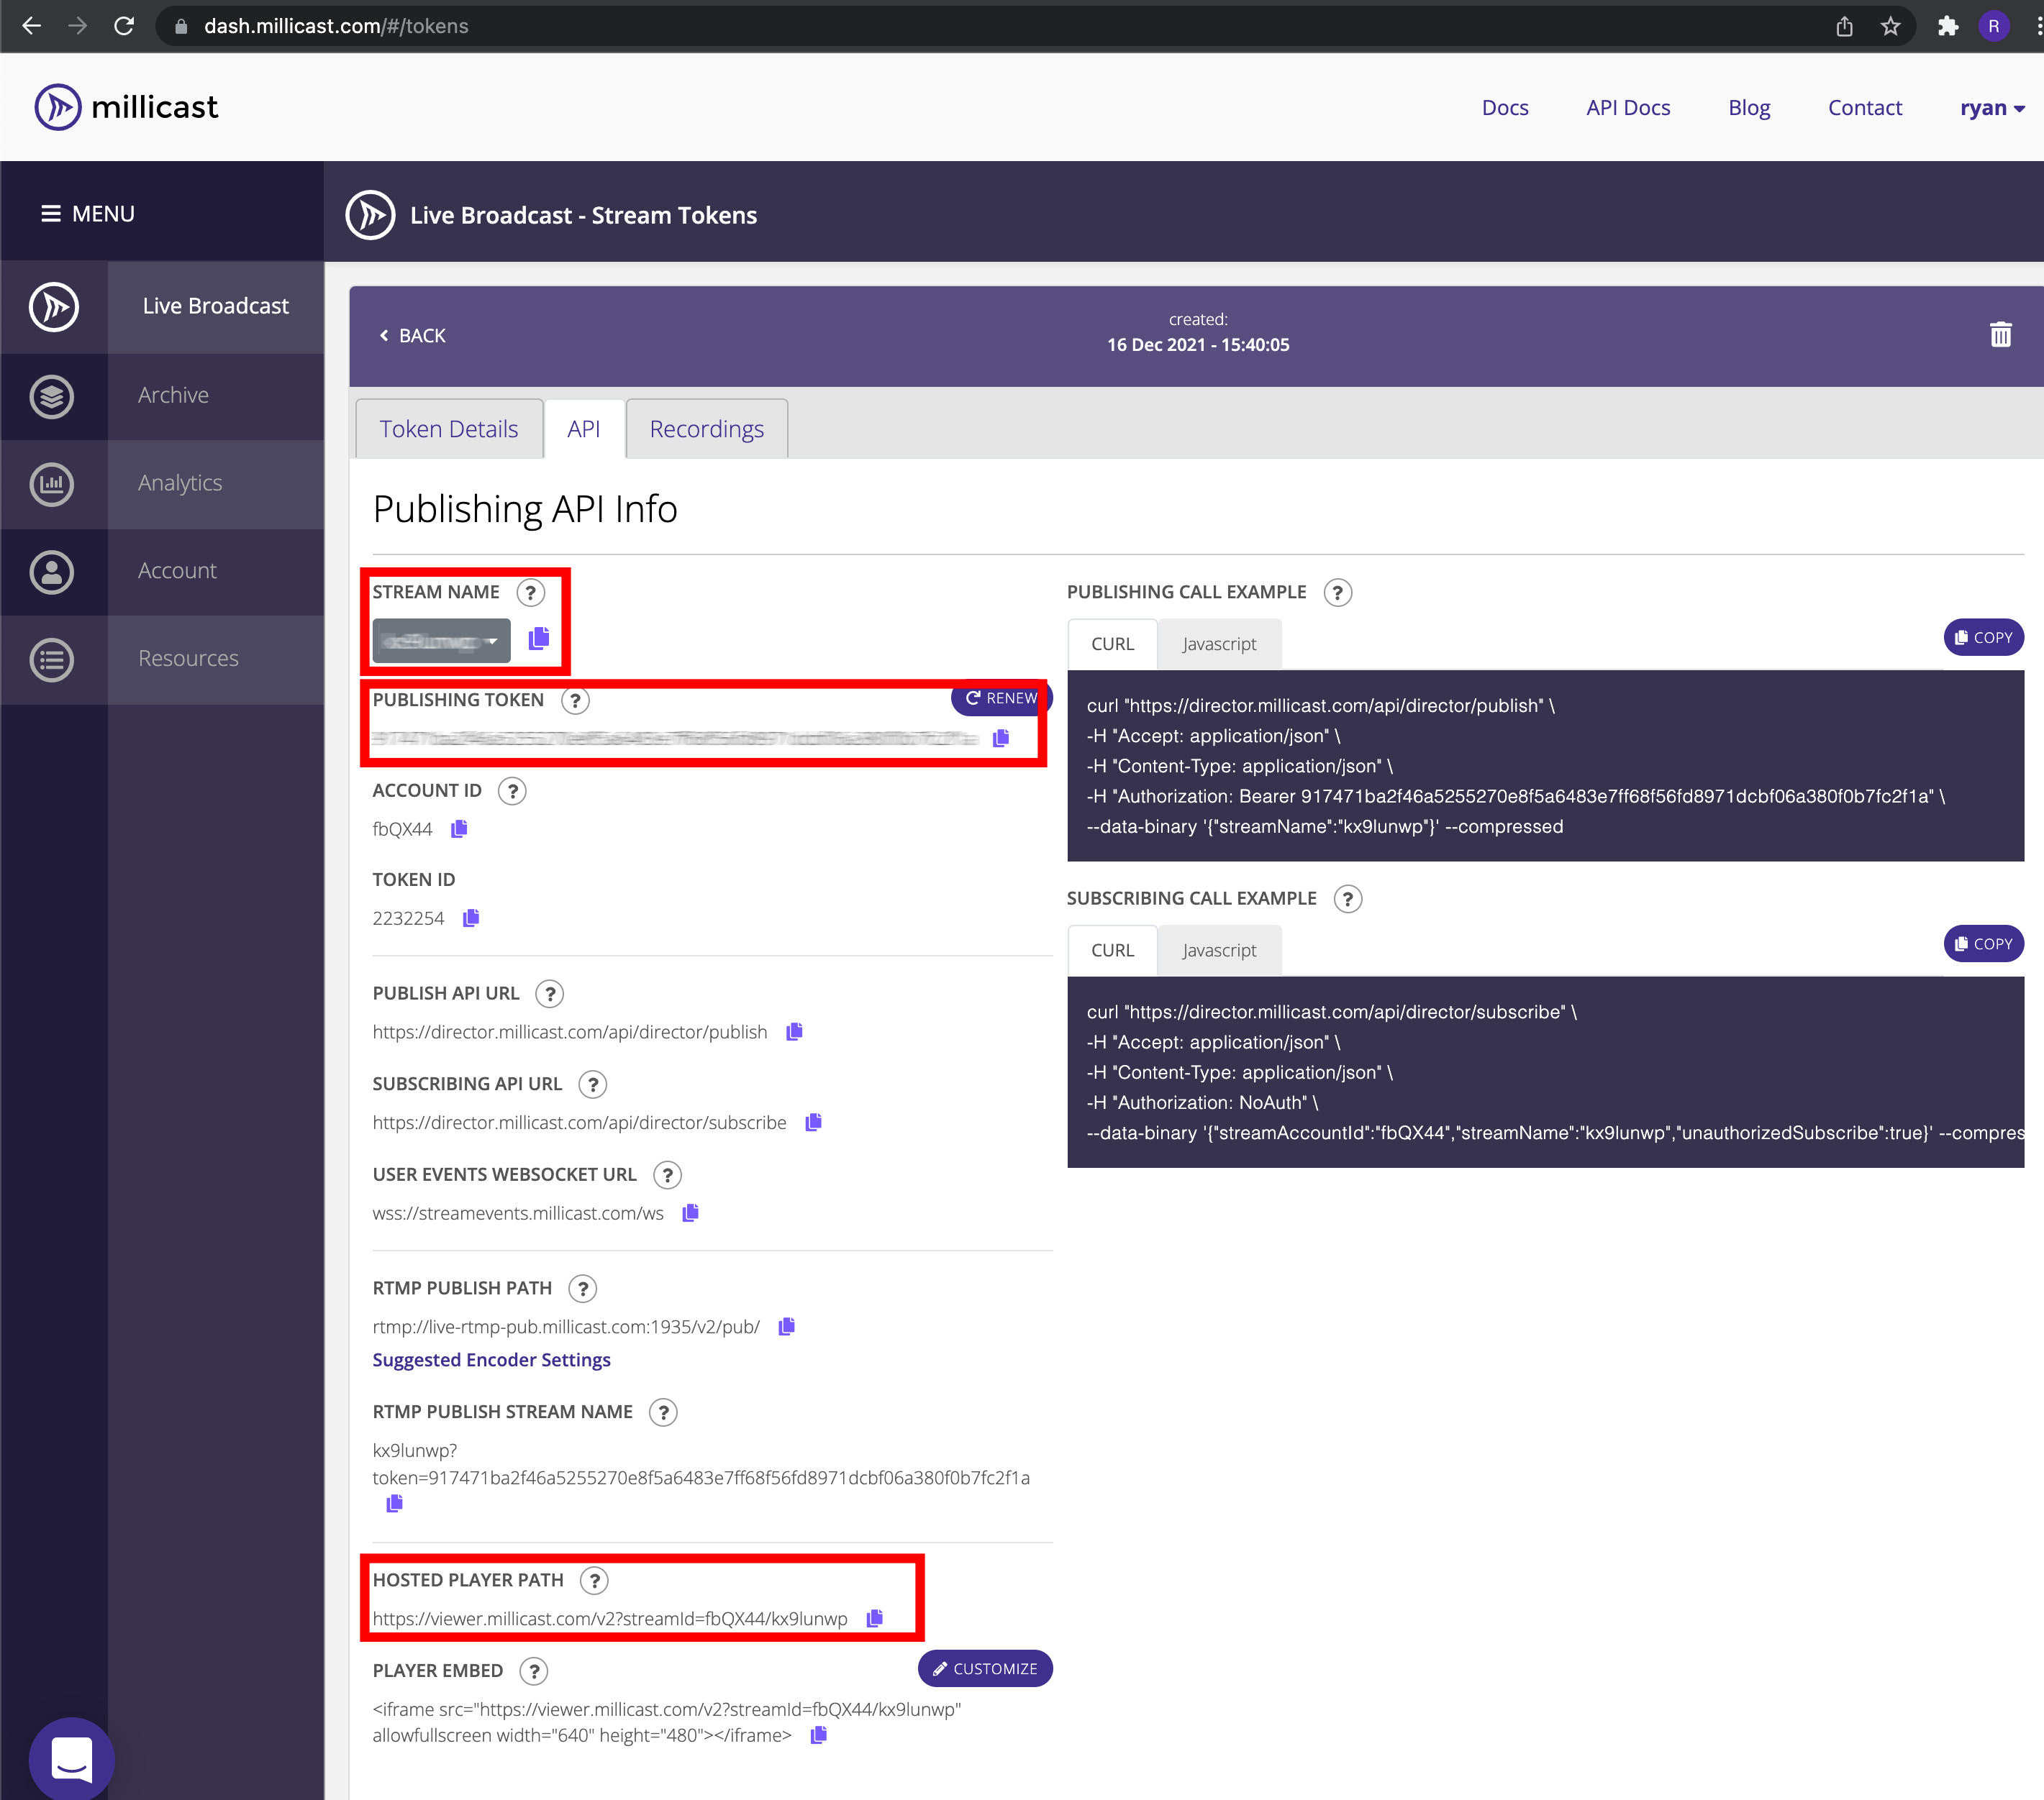
Task: Open help for Account ID
Action: 512,792
